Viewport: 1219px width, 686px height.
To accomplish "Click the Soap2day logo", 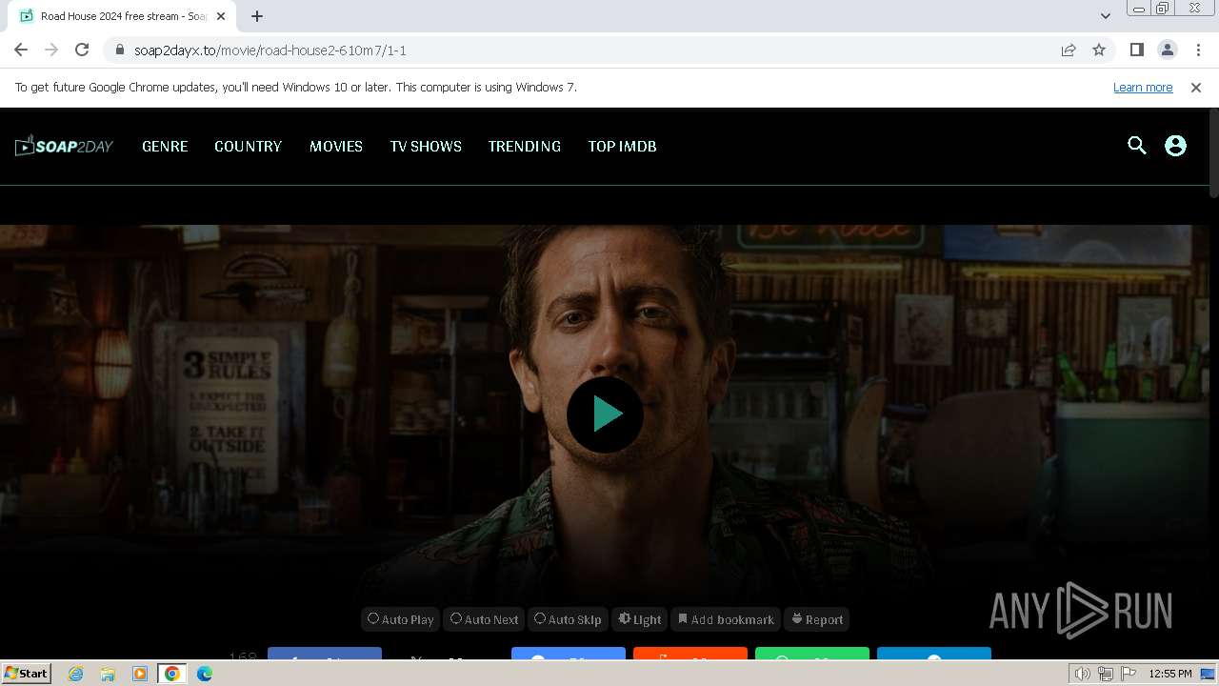I will point(64,146).
